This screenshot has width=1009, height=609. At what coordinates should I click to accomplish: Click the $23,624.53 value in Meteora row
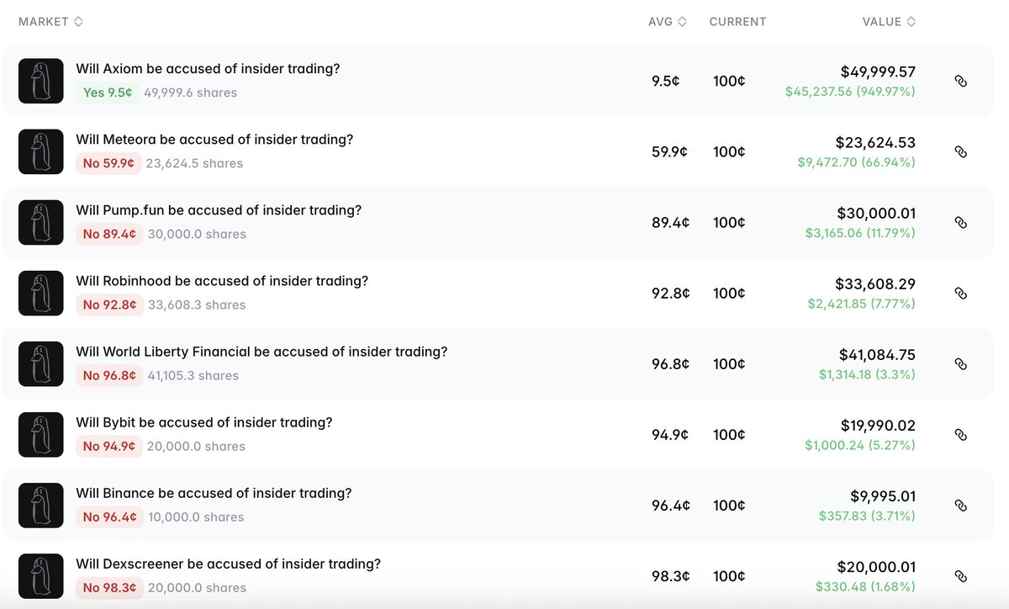pyautogui.click(x=875, y=143)
